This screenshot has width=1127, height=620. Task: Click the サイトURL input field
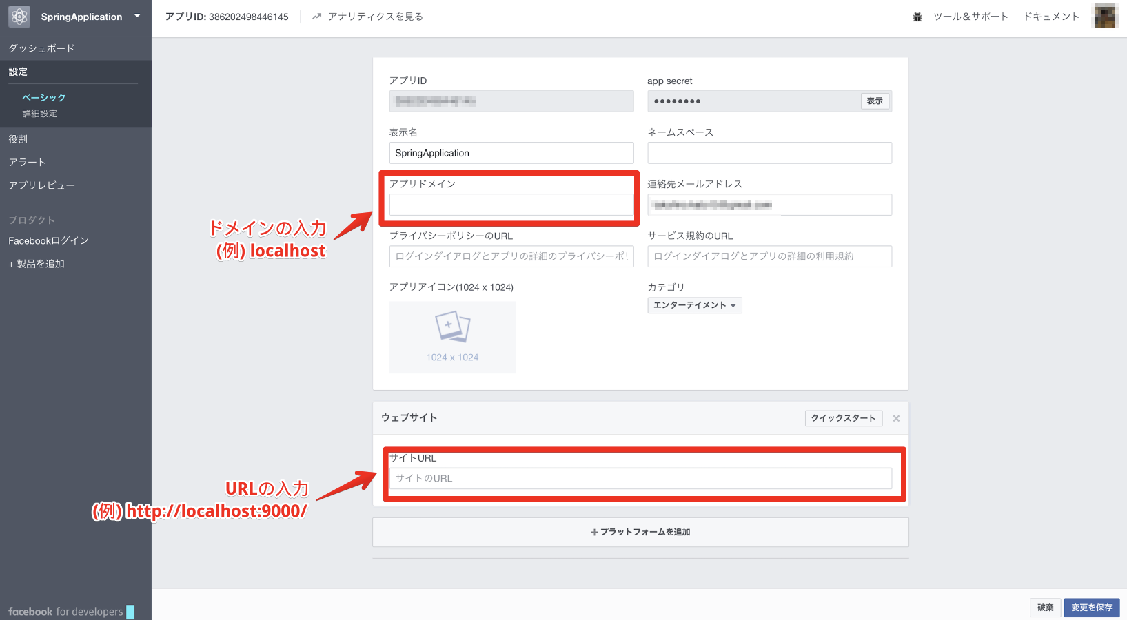tap(640, 478)
